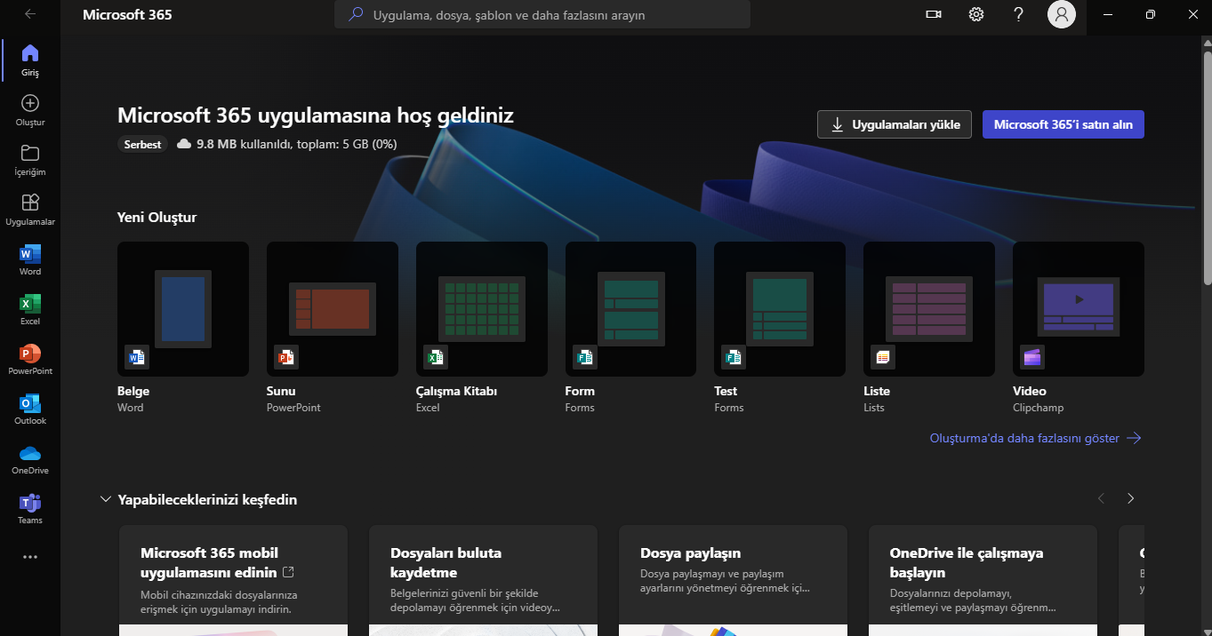The height and width of the screenshot is (636, 1212).
Task: Open Word from the left sidebar
Action: pyautogui.click(x=29, y=259)
